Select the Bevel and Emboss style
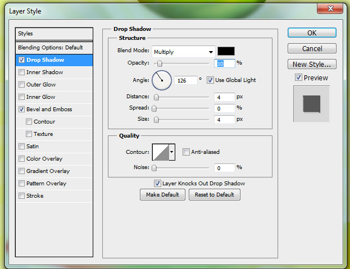This screenshot has width=350, height=269. click(x=49, y=110)
